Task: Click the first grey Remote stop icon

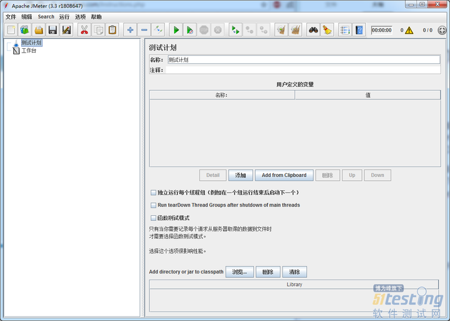Action: (x=249, y=30)
